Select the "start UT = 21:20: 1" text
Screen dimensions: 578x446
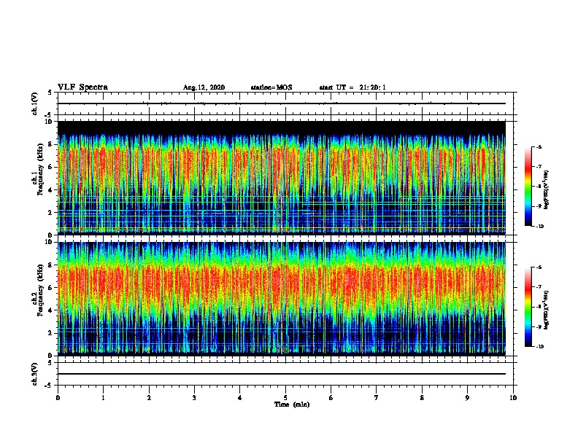352,87
